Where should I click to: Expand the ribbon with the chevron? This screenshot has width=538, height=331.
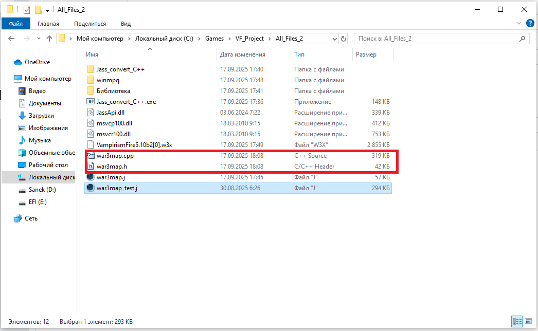coord(519,23)
